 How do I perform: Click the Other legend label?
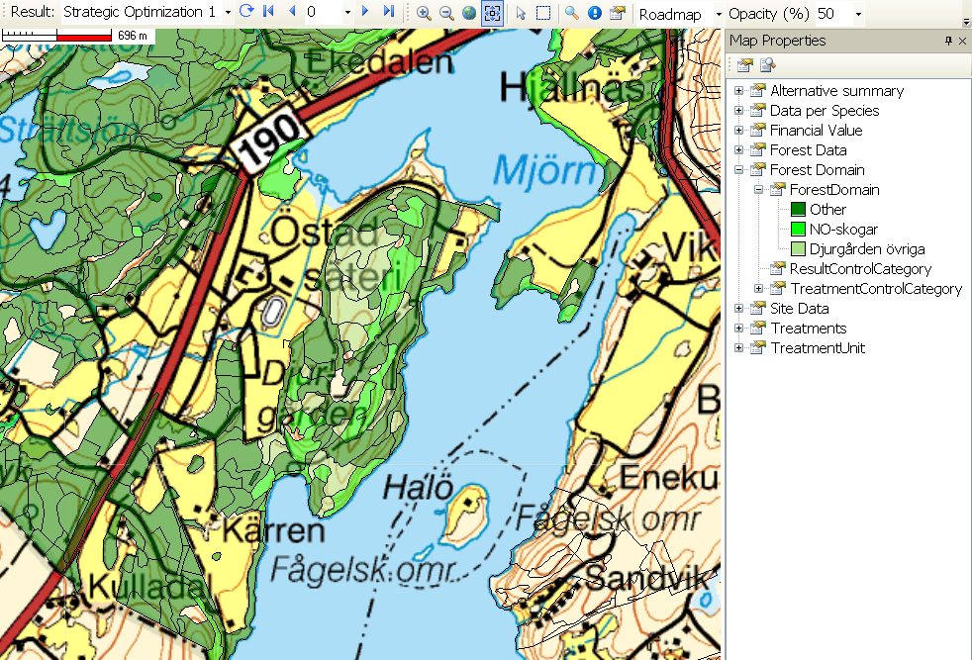(827, 210)
